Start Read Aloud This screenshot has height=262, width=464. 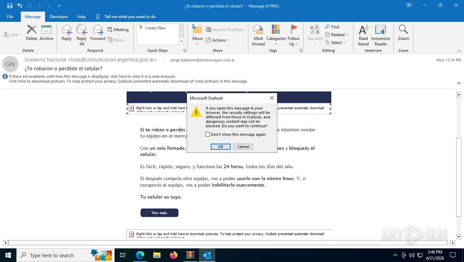point(363,35)
